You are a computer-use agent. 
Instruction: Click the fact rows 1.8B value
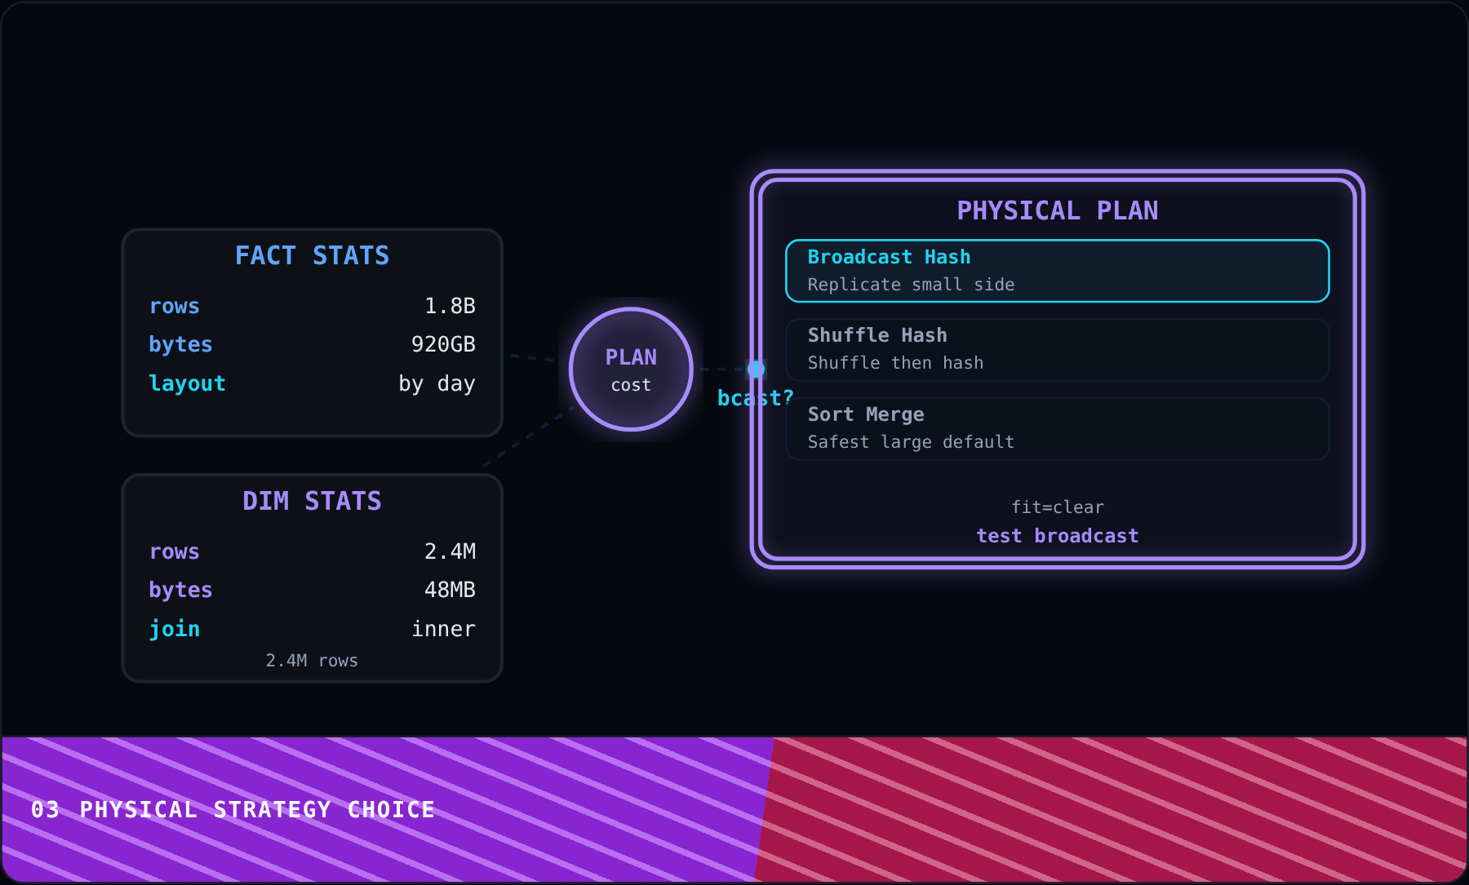point(450,306)
